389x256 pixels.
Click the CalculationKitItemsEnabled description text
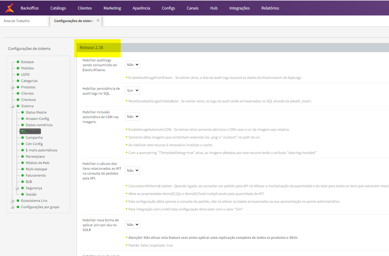(x=259, y=186)
